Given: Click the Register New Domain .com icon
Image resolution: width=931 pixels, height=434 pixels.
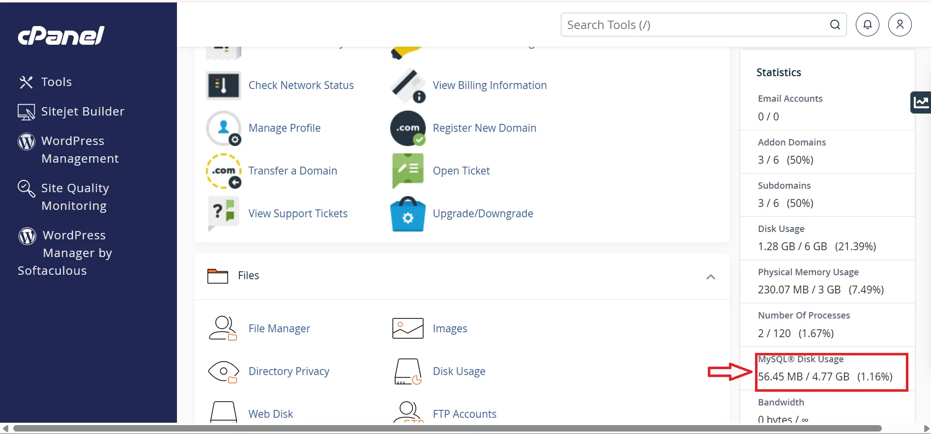Looking at the screenshot, I should 407,128.
